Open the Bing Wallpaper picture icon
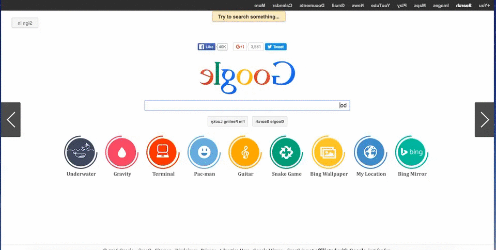The height and width of the screenshot is (250, 496). point(328,153)
